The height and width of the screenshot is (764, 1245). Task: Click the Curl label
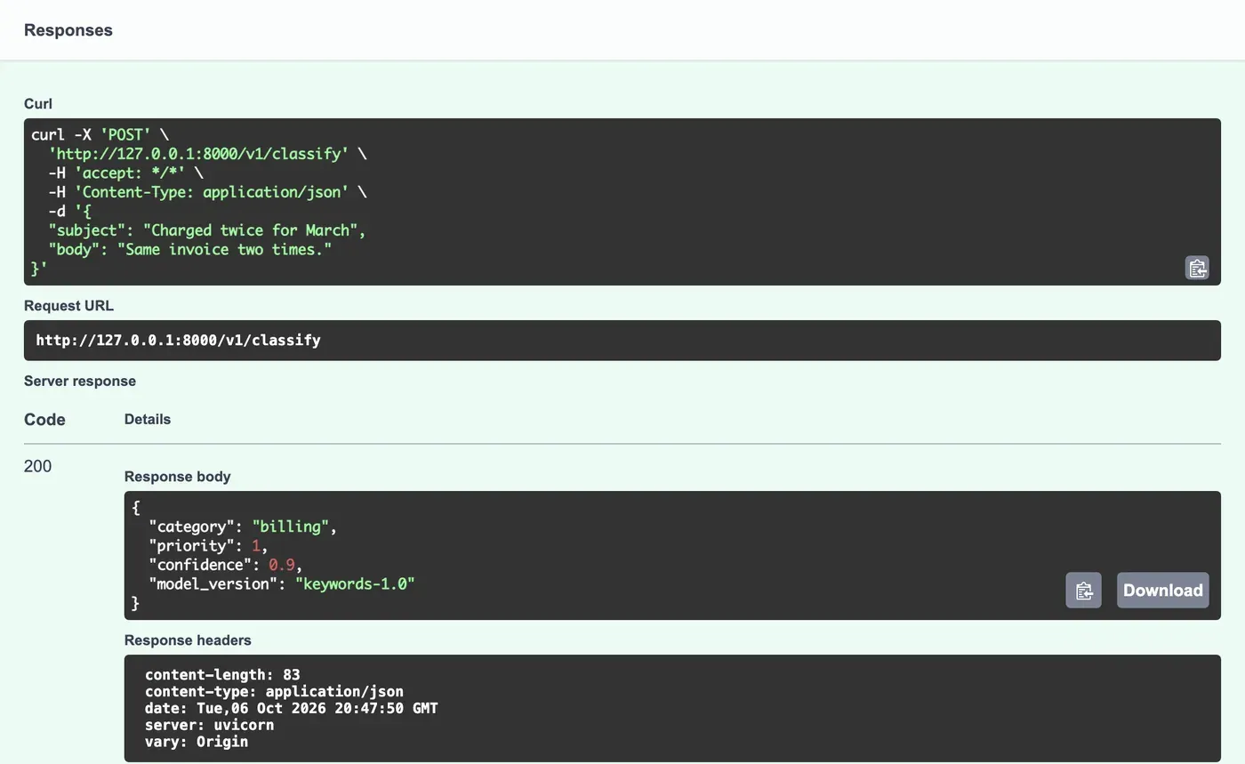click(x=38, y=104)
